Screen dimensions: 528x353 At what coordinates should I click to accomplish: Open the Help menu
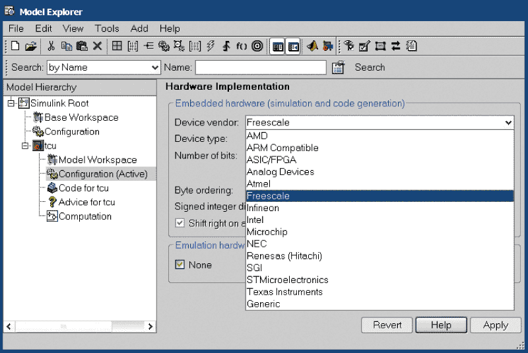pyautogui.click(x=170, y=28)
